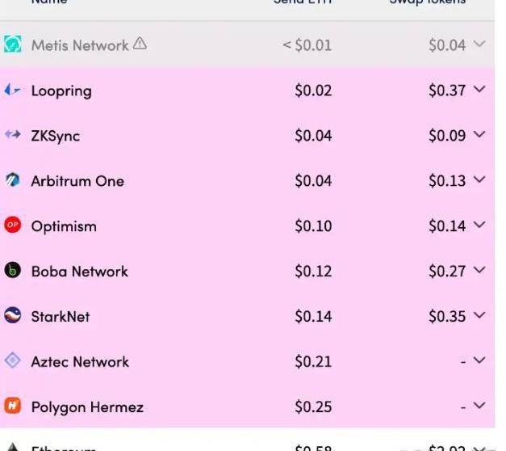The image size is (506, 451).
Task: Expand the Metis Network row chevron
Action: click(x=480, y=44)
